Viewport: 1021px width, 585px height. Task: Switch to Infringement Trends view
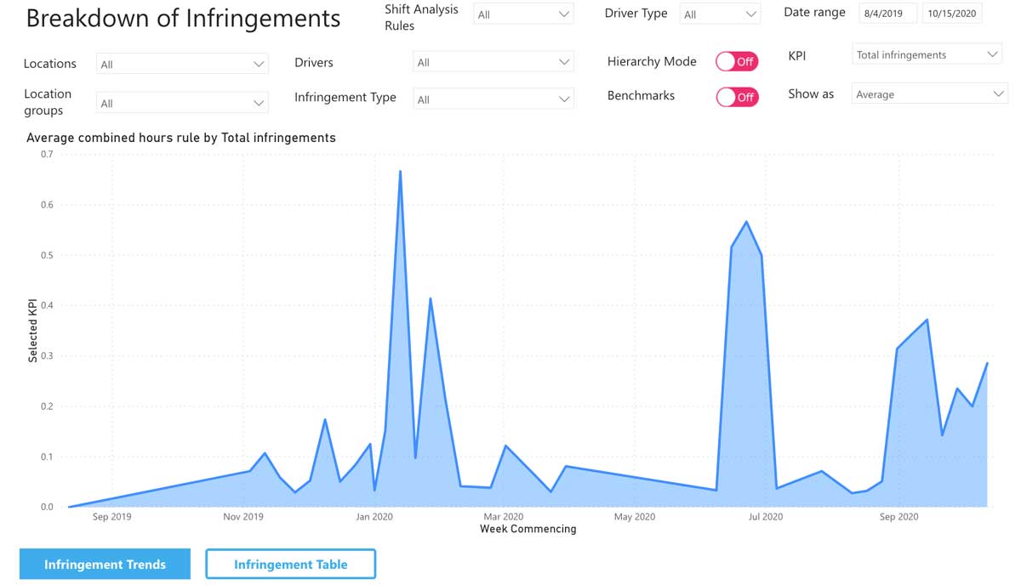point(105,564)
